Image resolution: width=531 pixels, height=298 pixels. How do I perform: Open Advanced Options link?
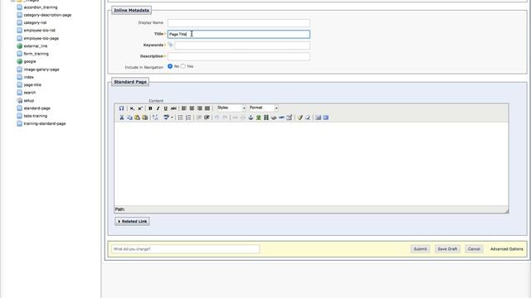(x=507, y=249)
